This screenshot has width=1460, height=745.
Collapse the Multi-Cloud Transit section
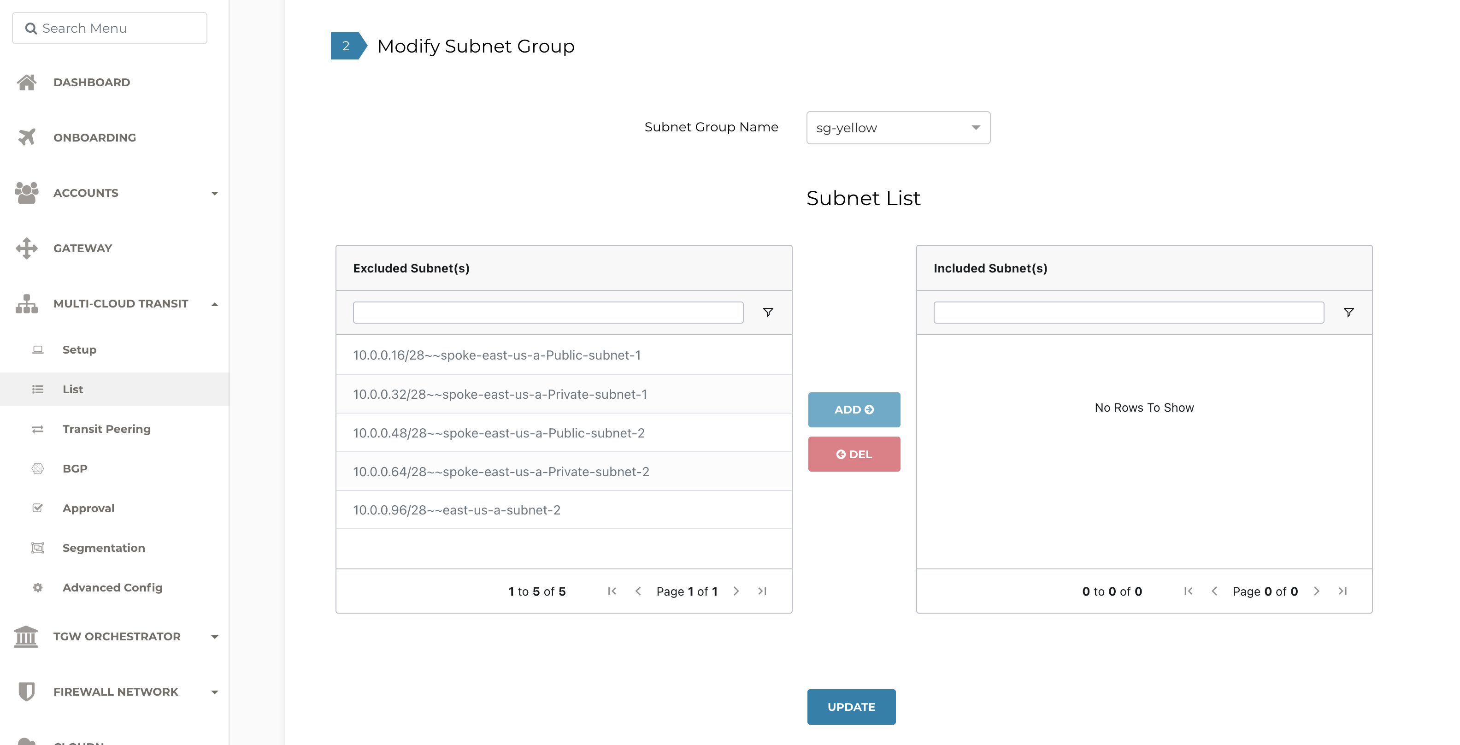coord(214,304)
